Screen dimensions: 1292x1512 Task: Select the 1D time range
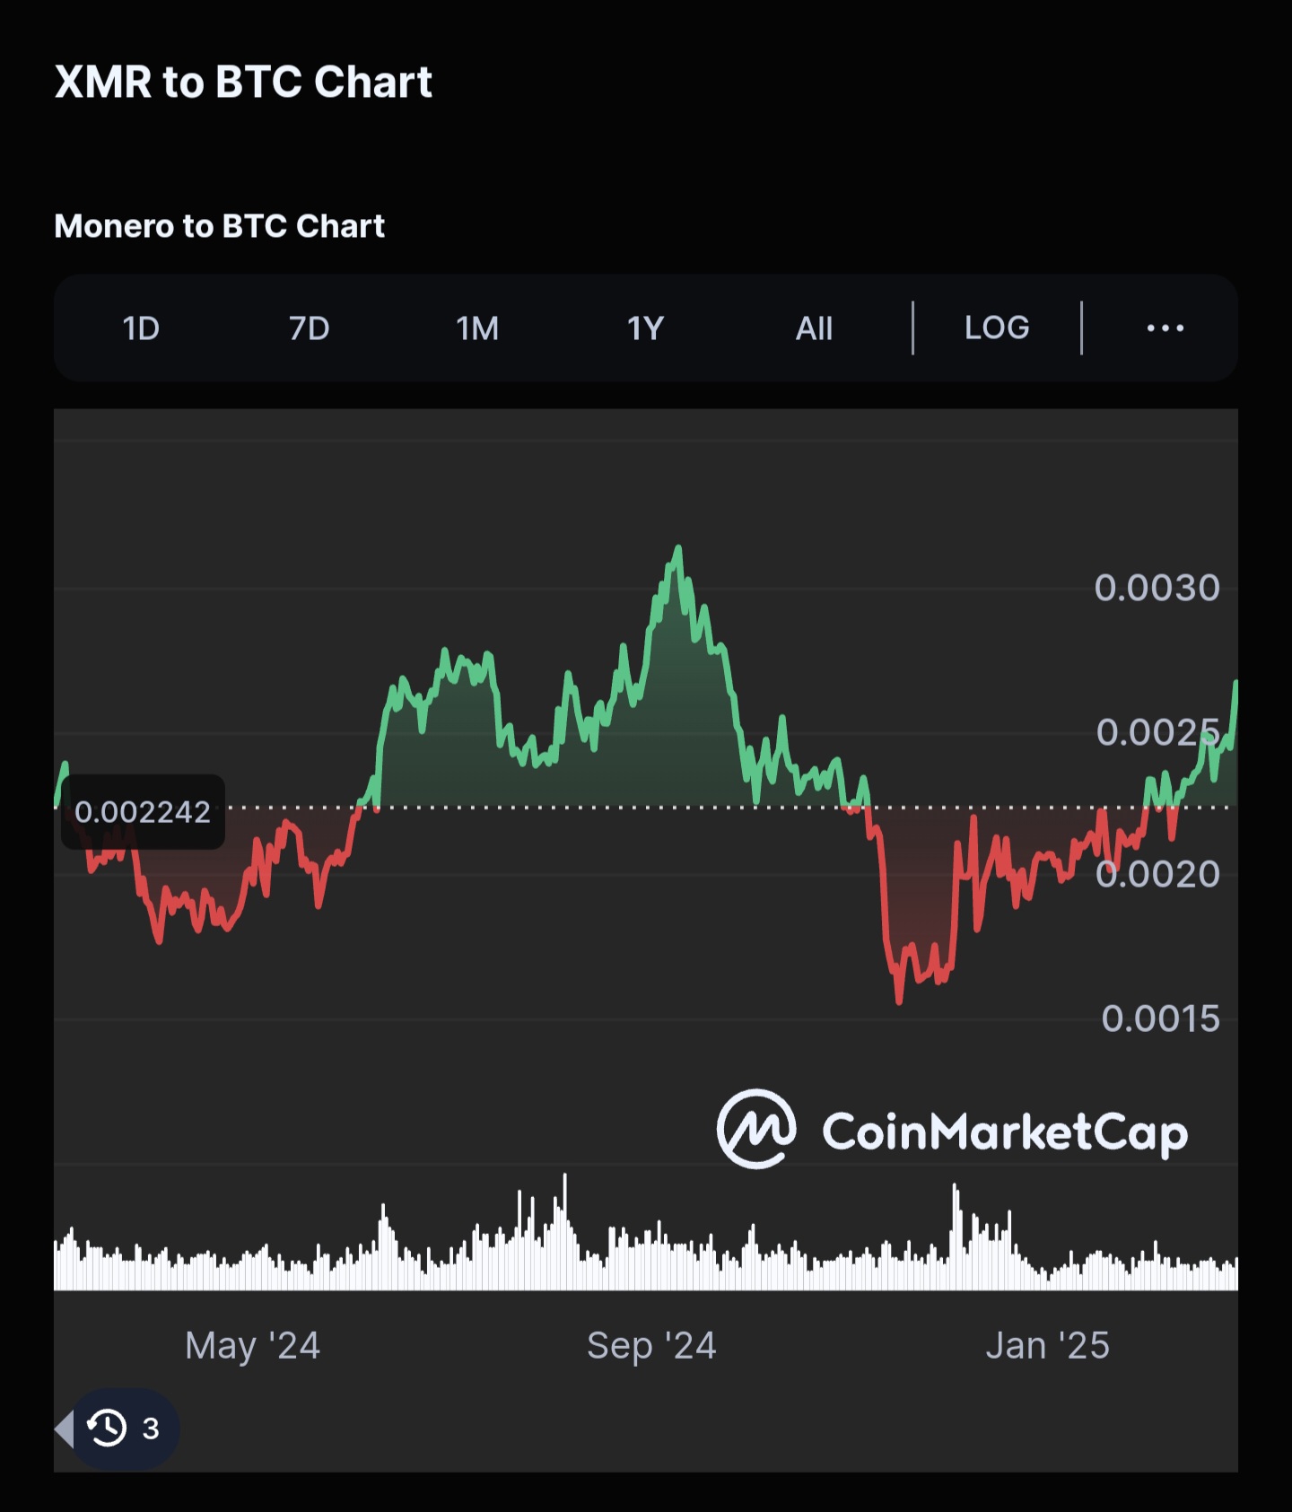pyautogui.click(x=141, y=328)
